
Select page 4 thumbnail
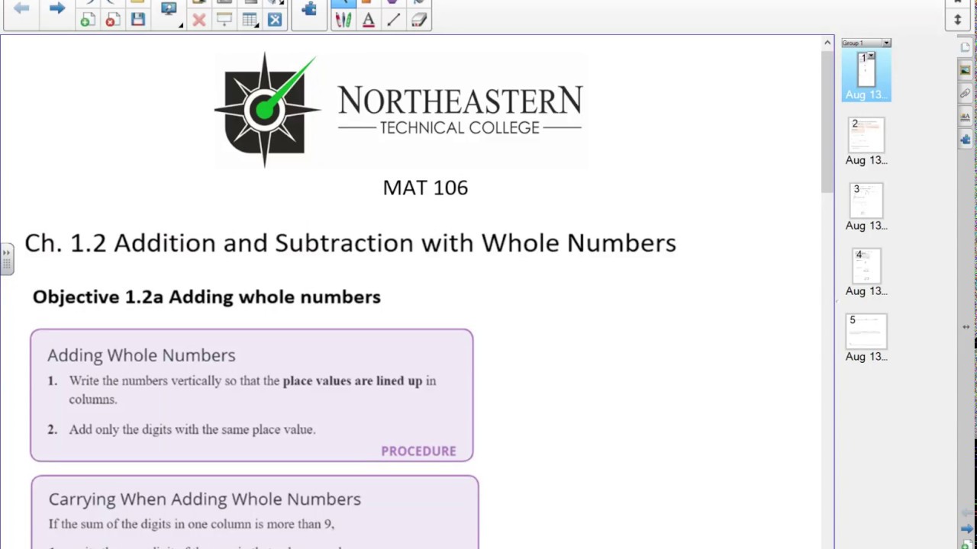point(866,266)
